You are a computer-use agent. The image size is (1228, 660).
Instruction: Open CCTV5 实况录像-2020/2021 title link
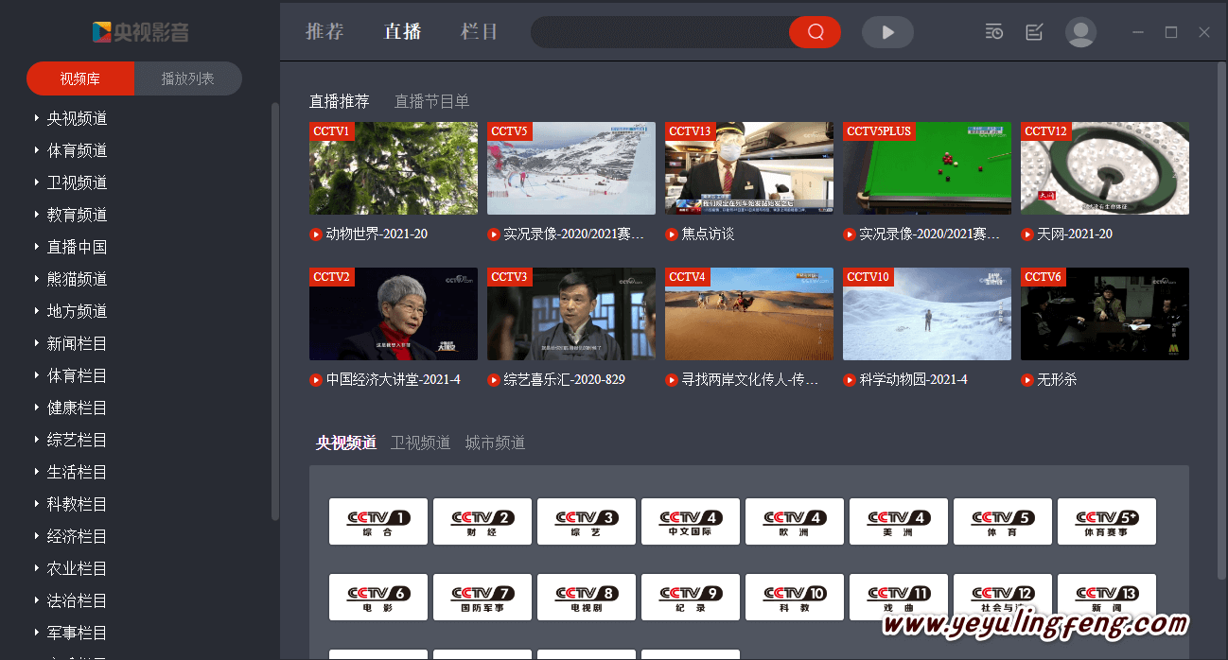pyautogui.click(x=573, y=234)
